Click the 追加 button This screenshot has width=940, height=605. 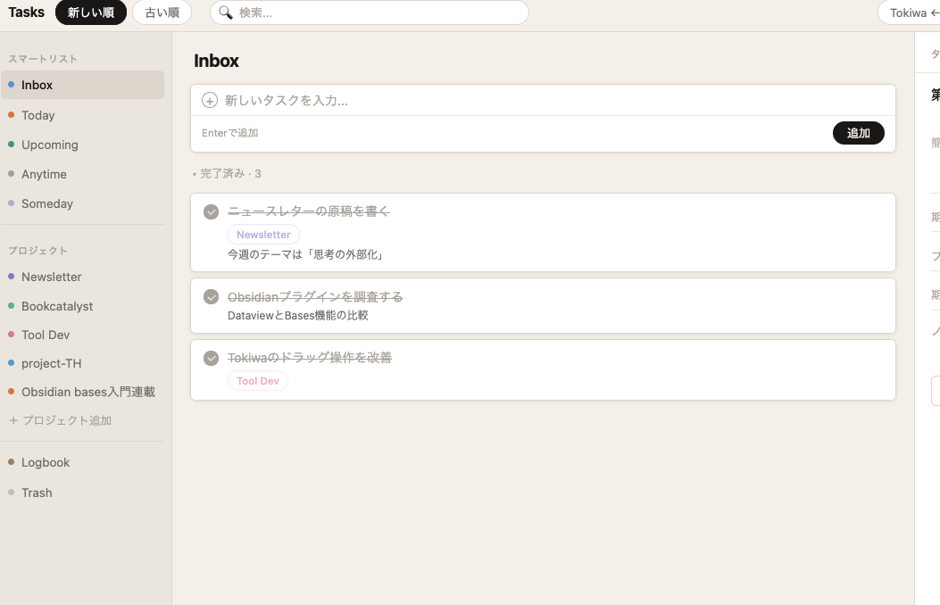point(859,133)
